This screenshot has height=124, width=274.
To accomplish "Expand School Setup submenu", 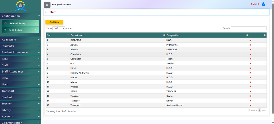I will [21, 24].
